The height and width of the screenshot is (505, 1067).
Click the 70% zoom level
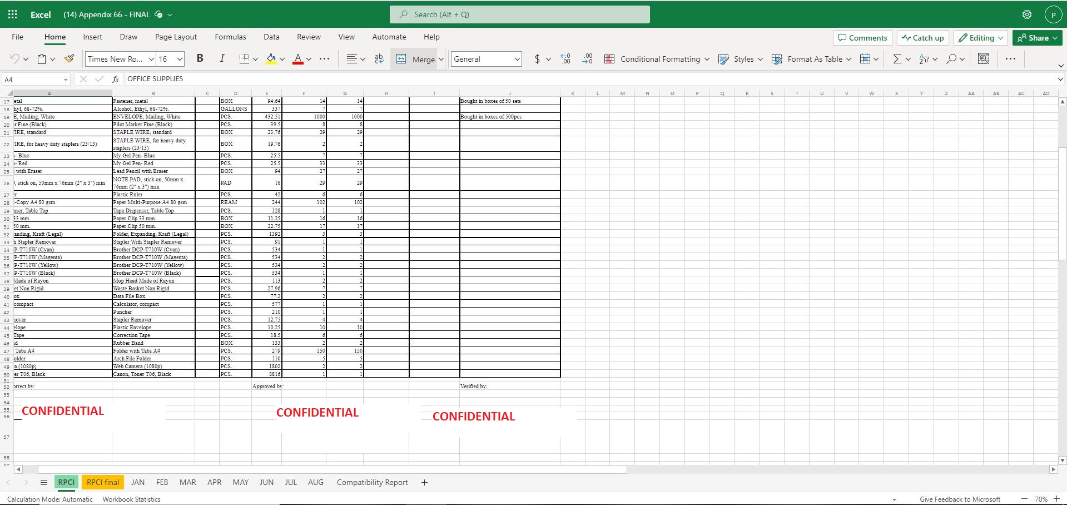pos(1041,499)
